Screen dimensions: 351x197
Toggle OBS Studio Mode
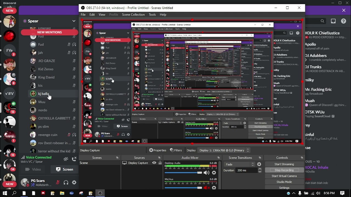point(284,182)
